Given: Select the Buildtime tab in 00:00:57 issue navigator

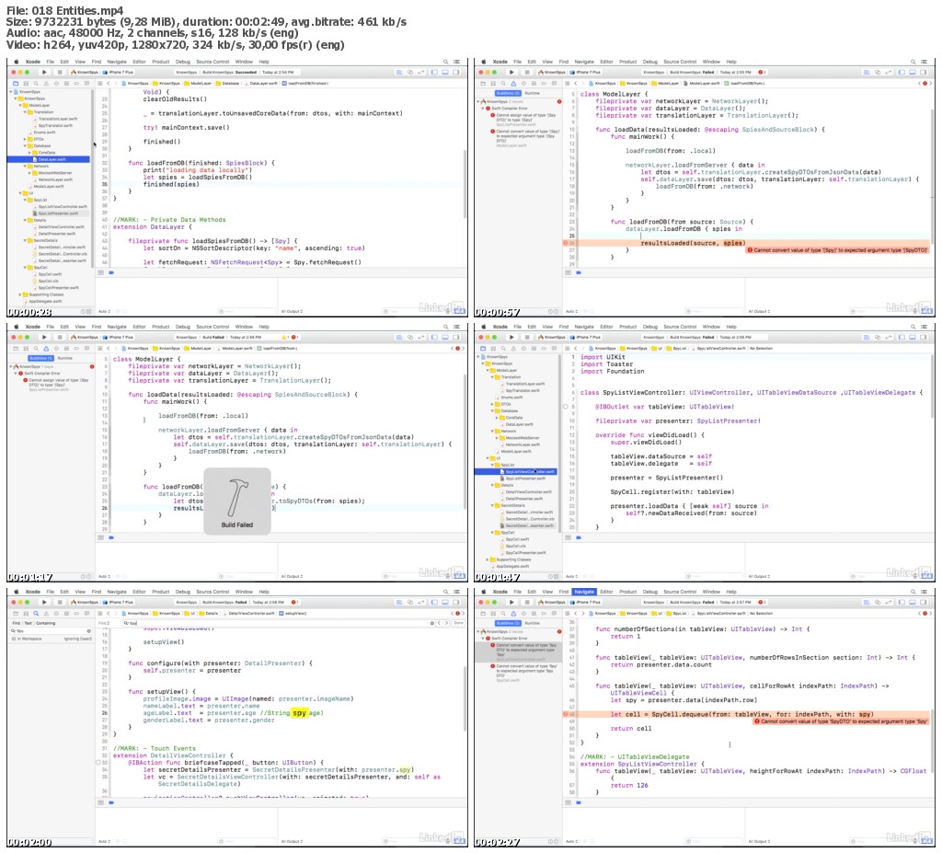Looking at the screenshot, I should pos(508,93).
